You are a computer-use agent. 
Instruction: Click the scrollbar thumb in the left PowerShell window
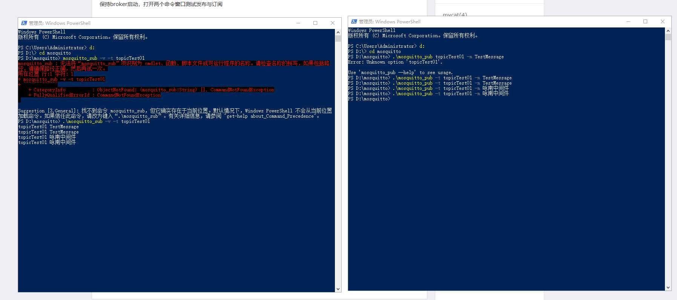point(338,38)
